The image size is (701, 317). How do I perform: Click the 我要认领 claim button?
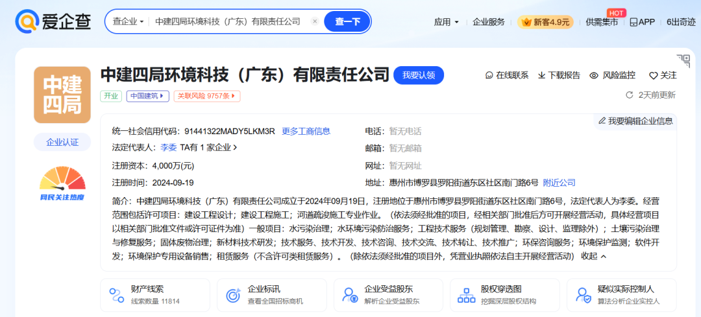click(x=419, y=75)
